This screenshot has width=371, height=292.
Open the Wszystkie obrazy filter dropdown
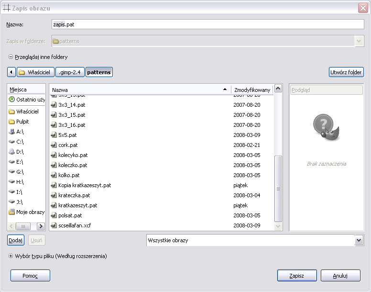coord(359,240)
